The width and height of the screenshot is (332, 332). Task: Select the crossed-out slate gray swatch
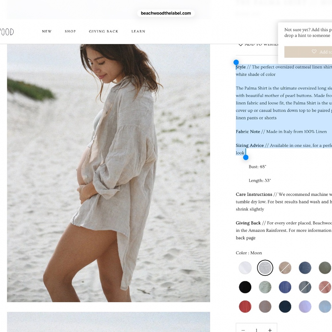[x=305, y=287]
